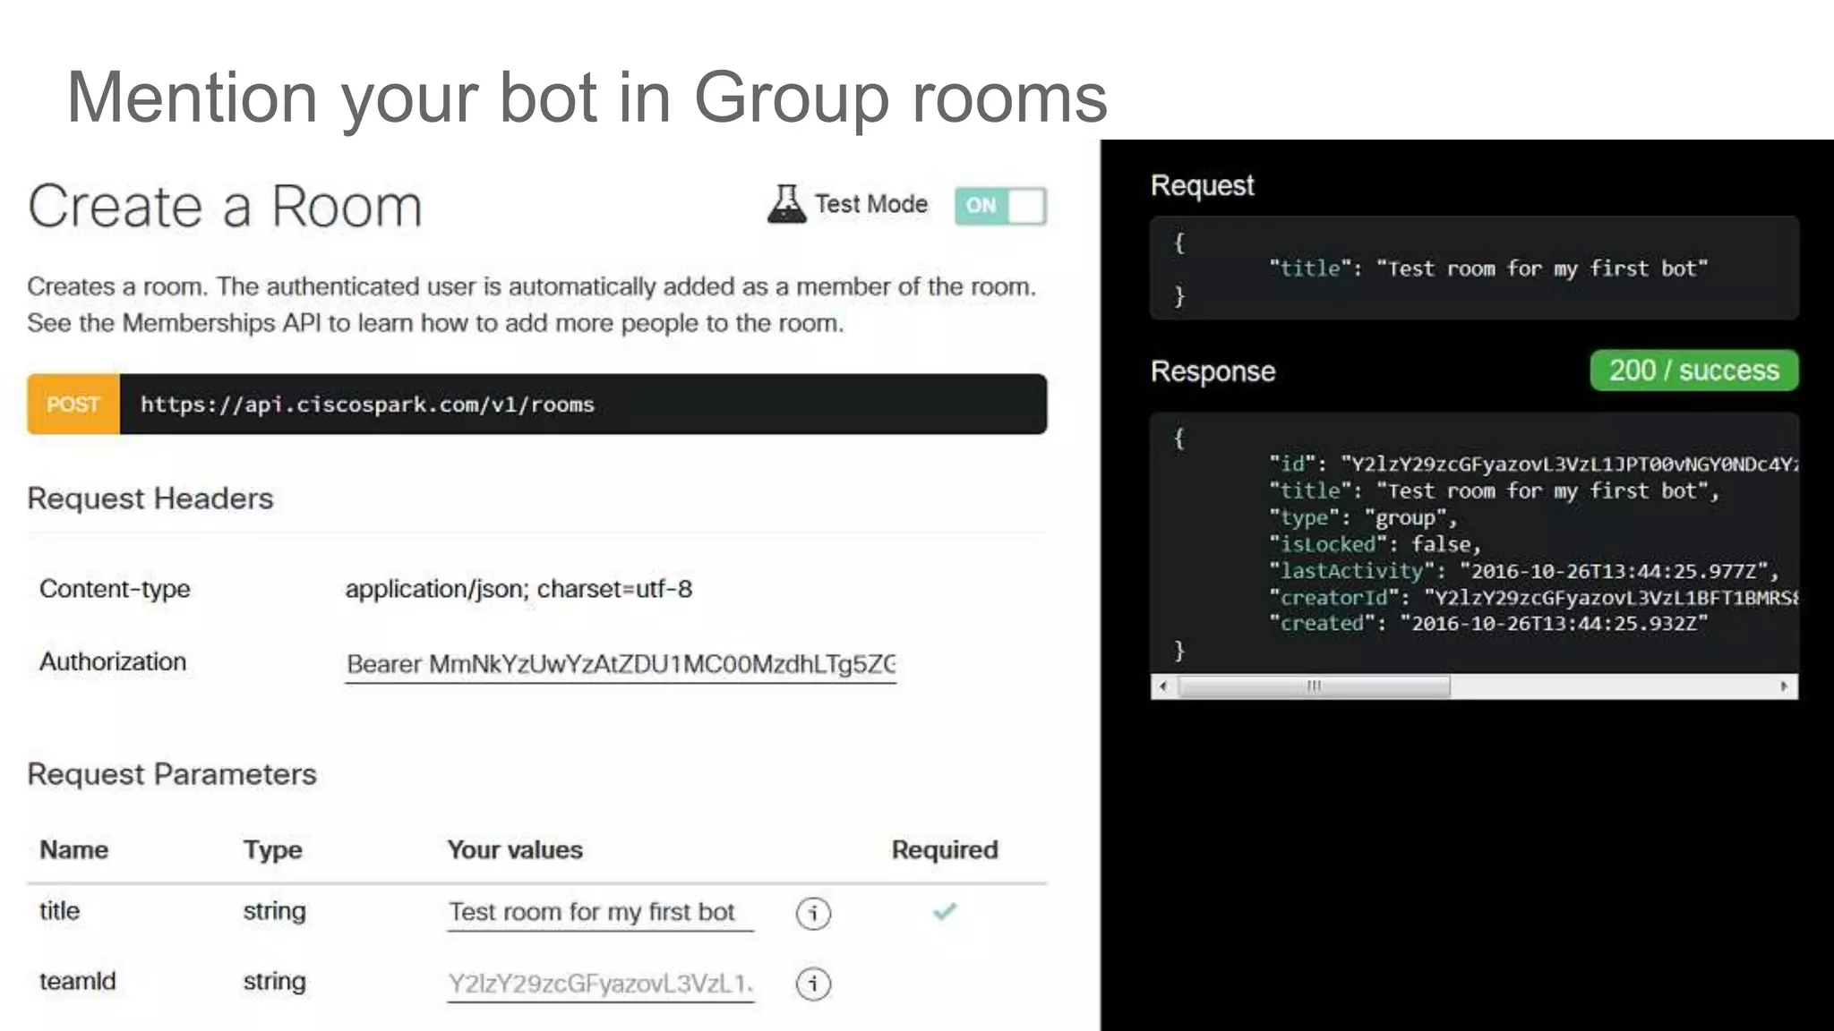Click the response scrollbar left arrow
This screenshot has width=1834, height=1031.
(1163, 686)
